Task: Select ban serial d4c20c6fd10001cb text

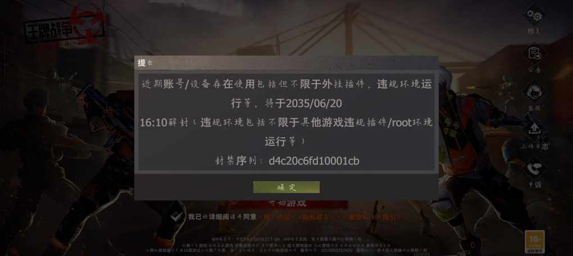Action: pos(314,161)
